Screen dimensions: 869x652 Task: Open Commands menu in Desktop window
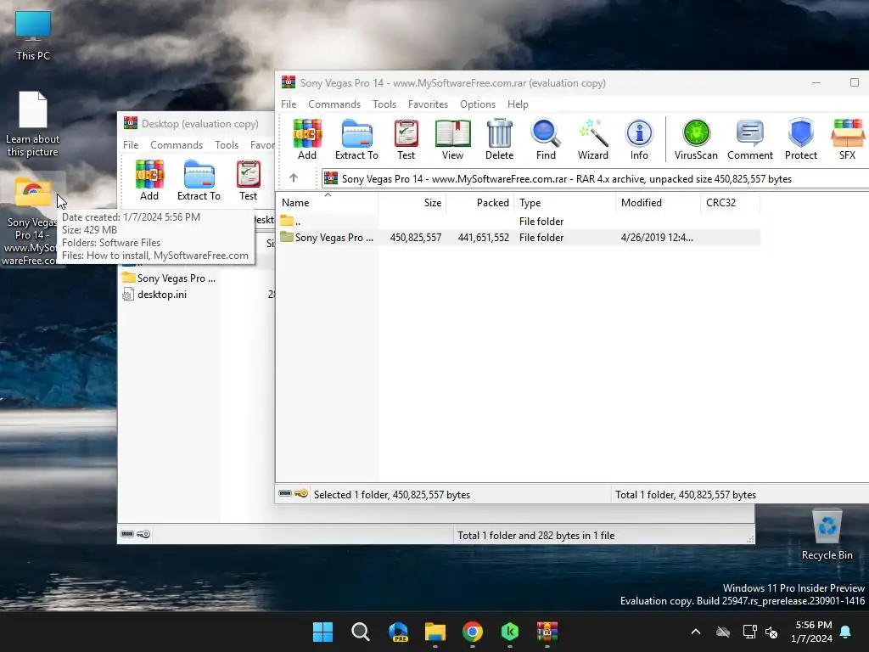177,144
